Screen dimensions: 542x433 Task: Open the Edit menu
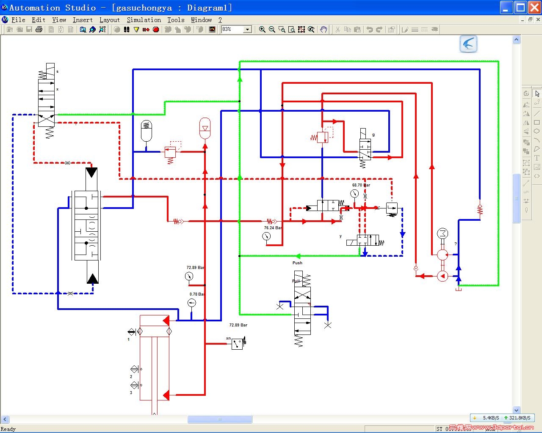click(x=39, y=19)
